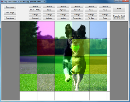Apply the Topaz effect
This screenshot has height=102, width=130.
tap(91, 10)
